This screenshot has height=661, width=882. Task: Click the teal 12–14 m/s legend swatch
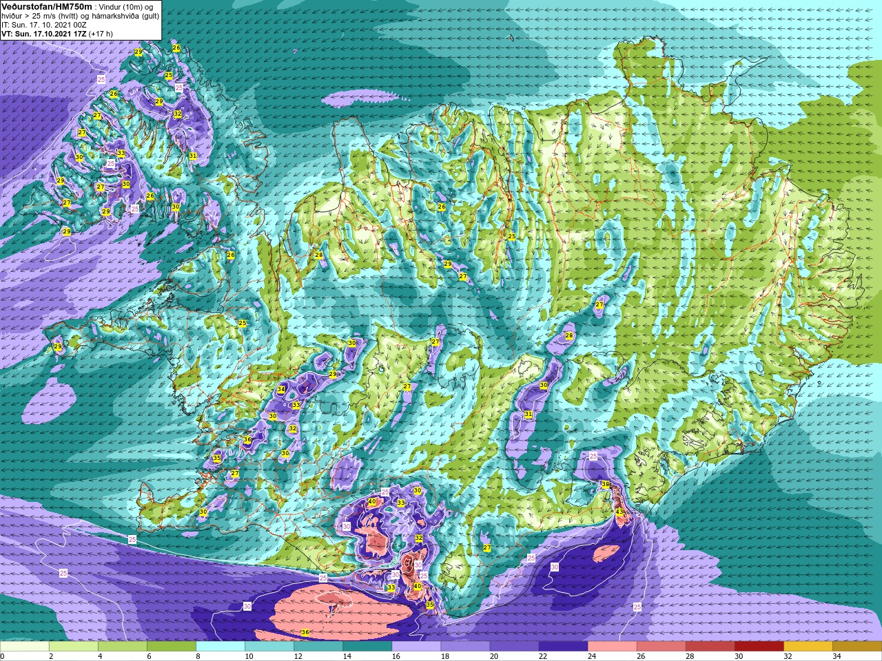point(318,647)
